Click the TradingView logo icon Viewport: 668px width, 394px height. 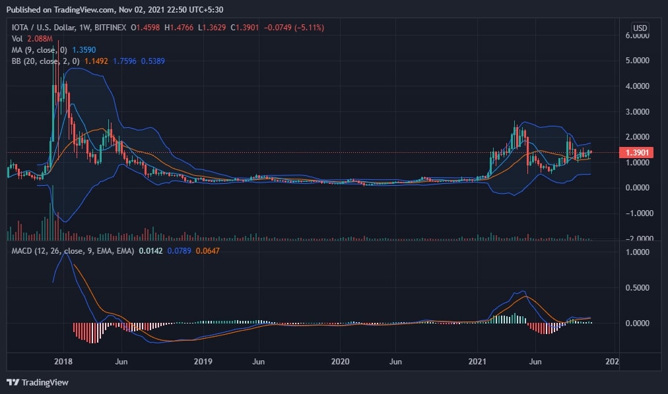pyautogui.click(x=13, y=382)
